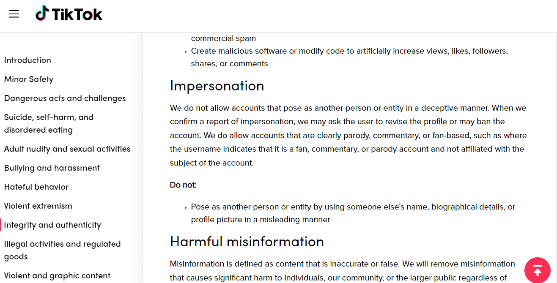
Task: Select Dangerous acts and challenges
Action: pos(65,98)
